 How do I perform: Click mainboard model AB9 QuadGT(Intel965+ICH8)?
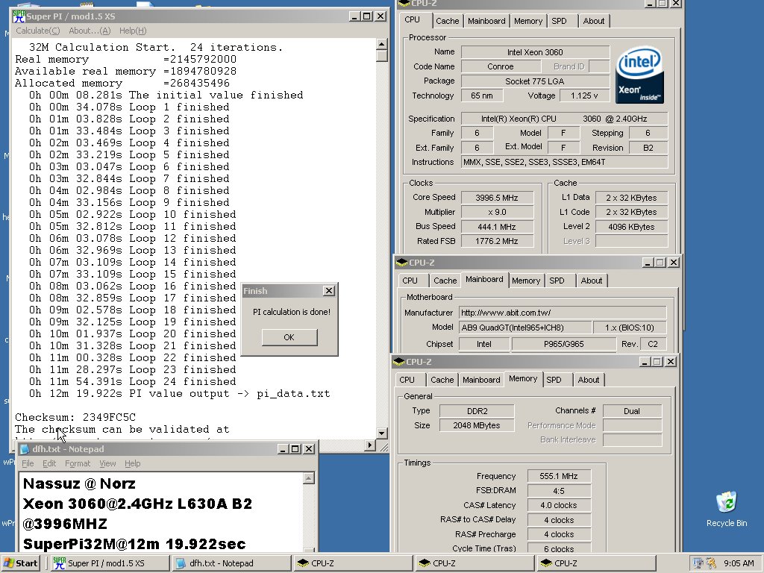tap(525, 328)
